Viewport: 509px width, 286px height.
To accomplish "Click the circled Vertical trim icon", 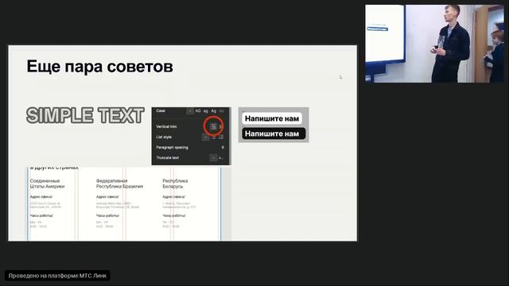I will tap(213, 127).
